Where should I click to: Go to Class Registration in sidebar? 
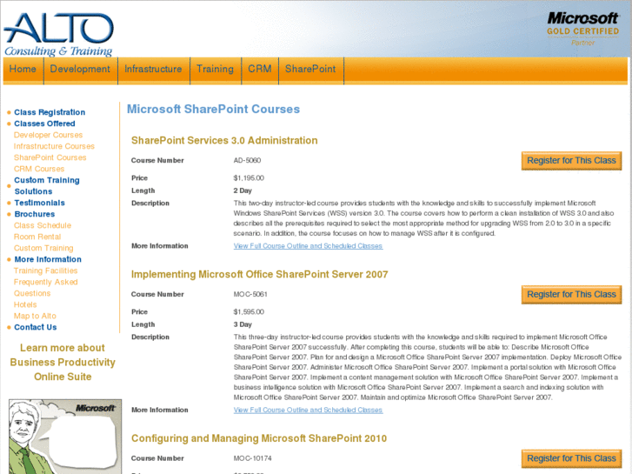point(50,112)
